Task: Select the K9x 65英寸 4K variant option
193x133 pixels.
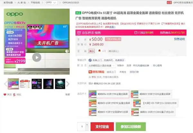Action: coord(109,94)
